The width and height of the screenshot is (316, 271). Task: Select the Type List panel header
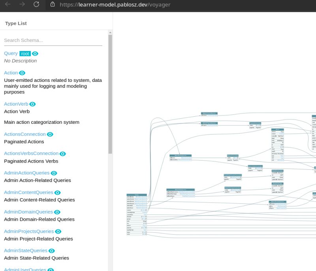coord(15,23)
